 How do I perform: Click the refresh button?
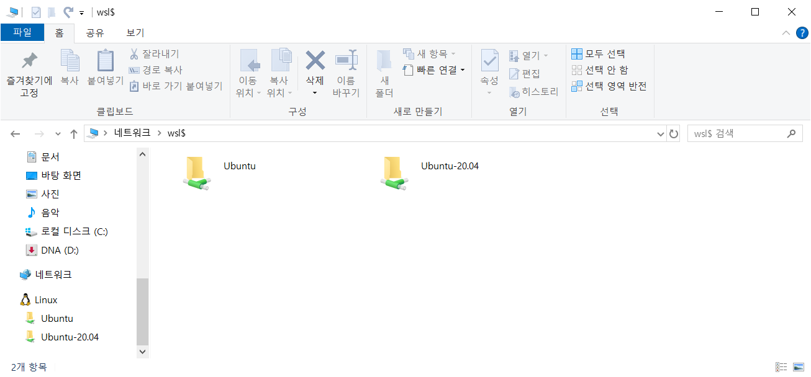pyautogui.click(x=674, y=133)
